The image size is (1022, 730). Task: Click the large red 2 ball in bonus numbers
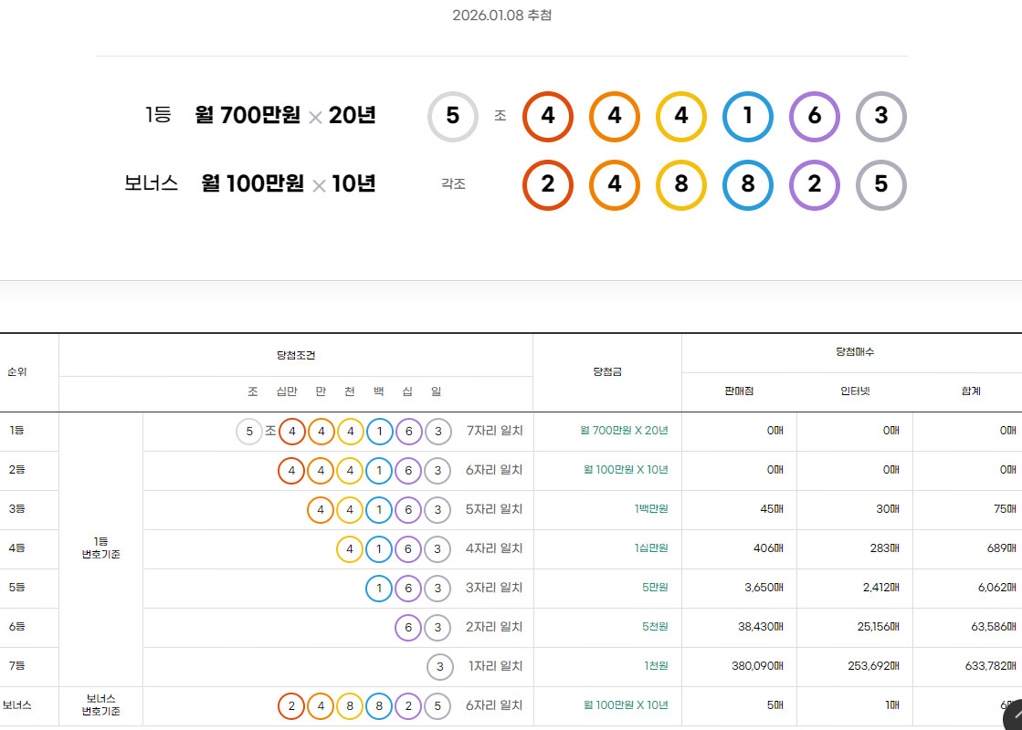point(547,184)
